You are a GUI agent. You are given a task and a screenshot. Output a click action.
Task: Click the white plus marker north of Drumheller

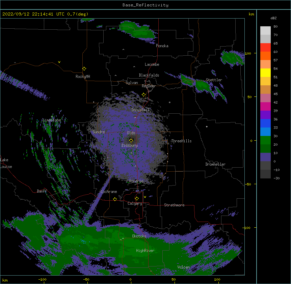click(x=207, y=126)
